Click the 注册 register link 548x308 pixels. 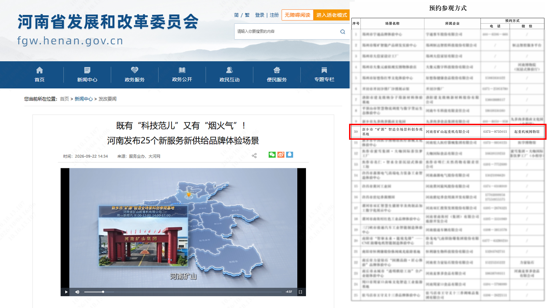(x=274, y=15)
